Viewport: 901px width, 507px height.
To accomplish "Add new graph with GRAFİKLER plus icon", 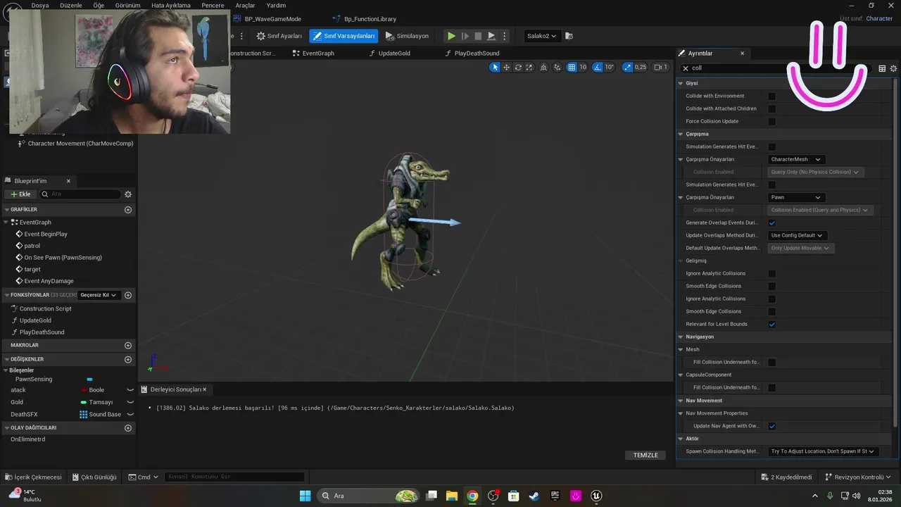I will (x=128, y=210).
